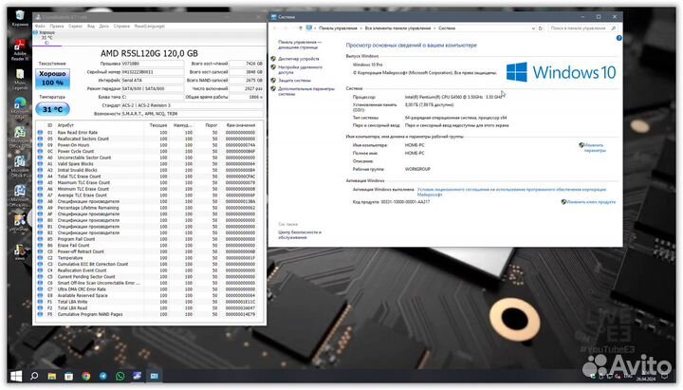The width and height of the screenshot is (683, 390).
Task: Open File Explorer from the taskbar
Action: [51, 376]
